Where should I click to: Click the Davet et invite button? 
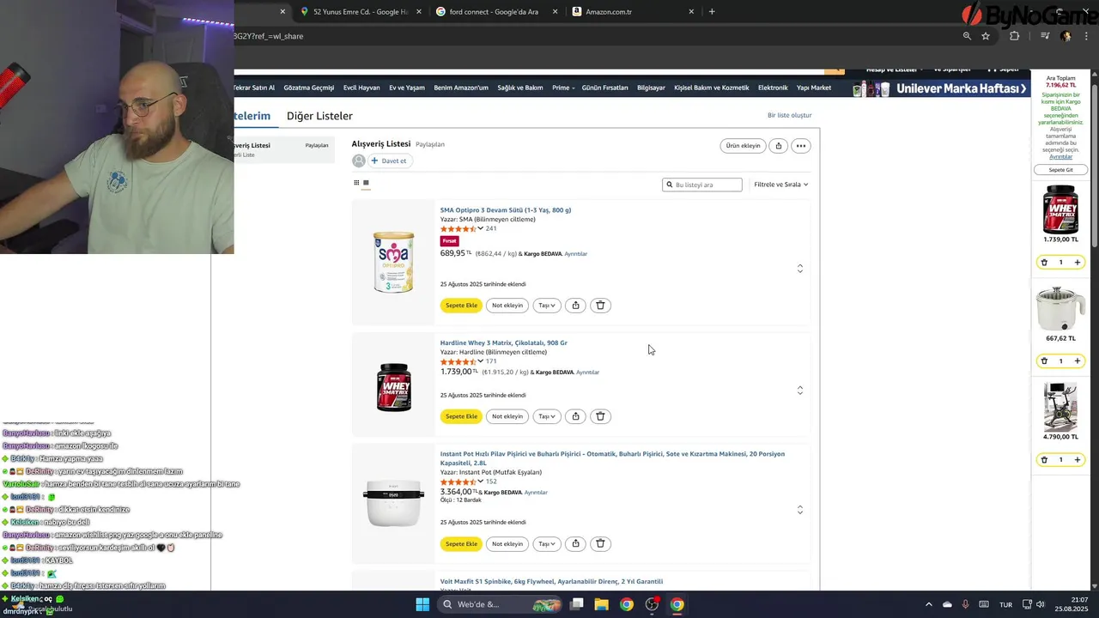389,161
